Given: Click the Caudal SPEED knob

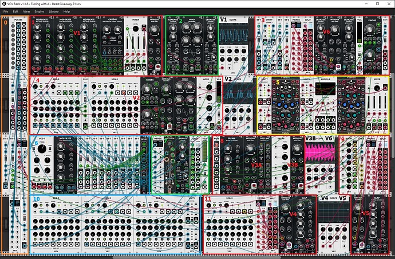Looking at the screenshot, I should click(x=106, y=29).
